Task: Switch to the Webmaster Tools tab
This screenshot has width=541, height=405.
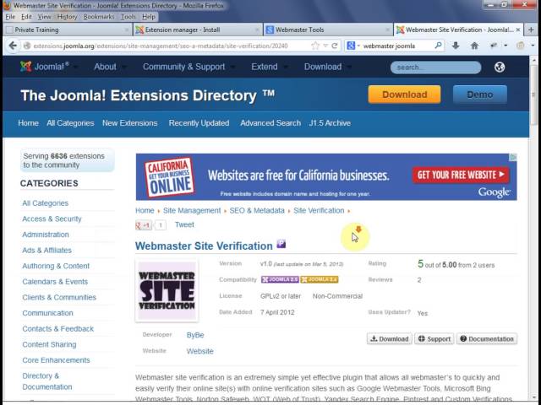Action: (x=328, y=30)
